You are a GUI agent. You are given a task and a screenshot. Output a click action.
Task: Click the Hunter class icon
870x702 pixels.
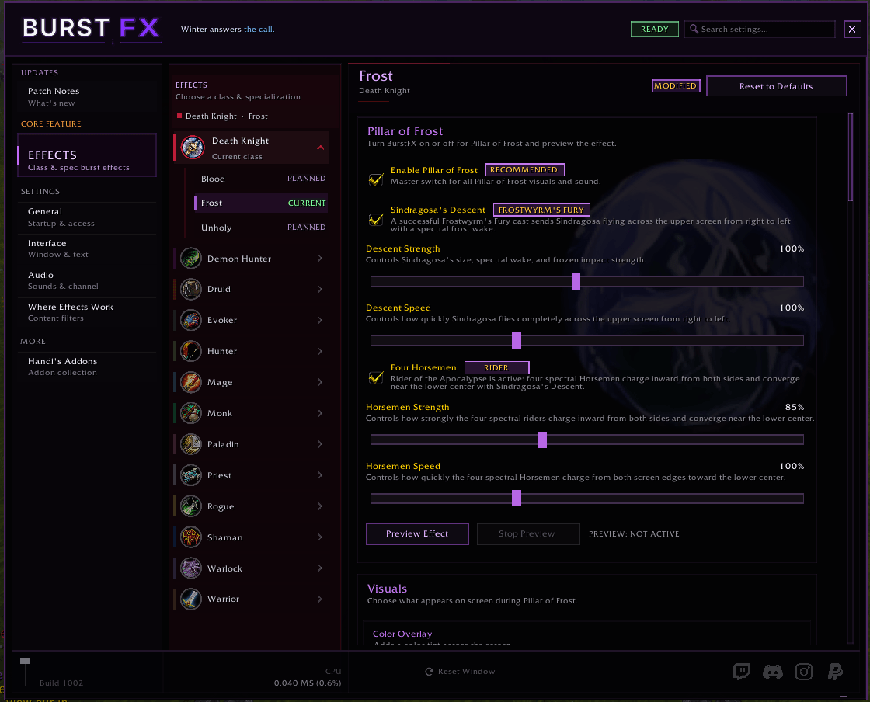pos(191,351)
